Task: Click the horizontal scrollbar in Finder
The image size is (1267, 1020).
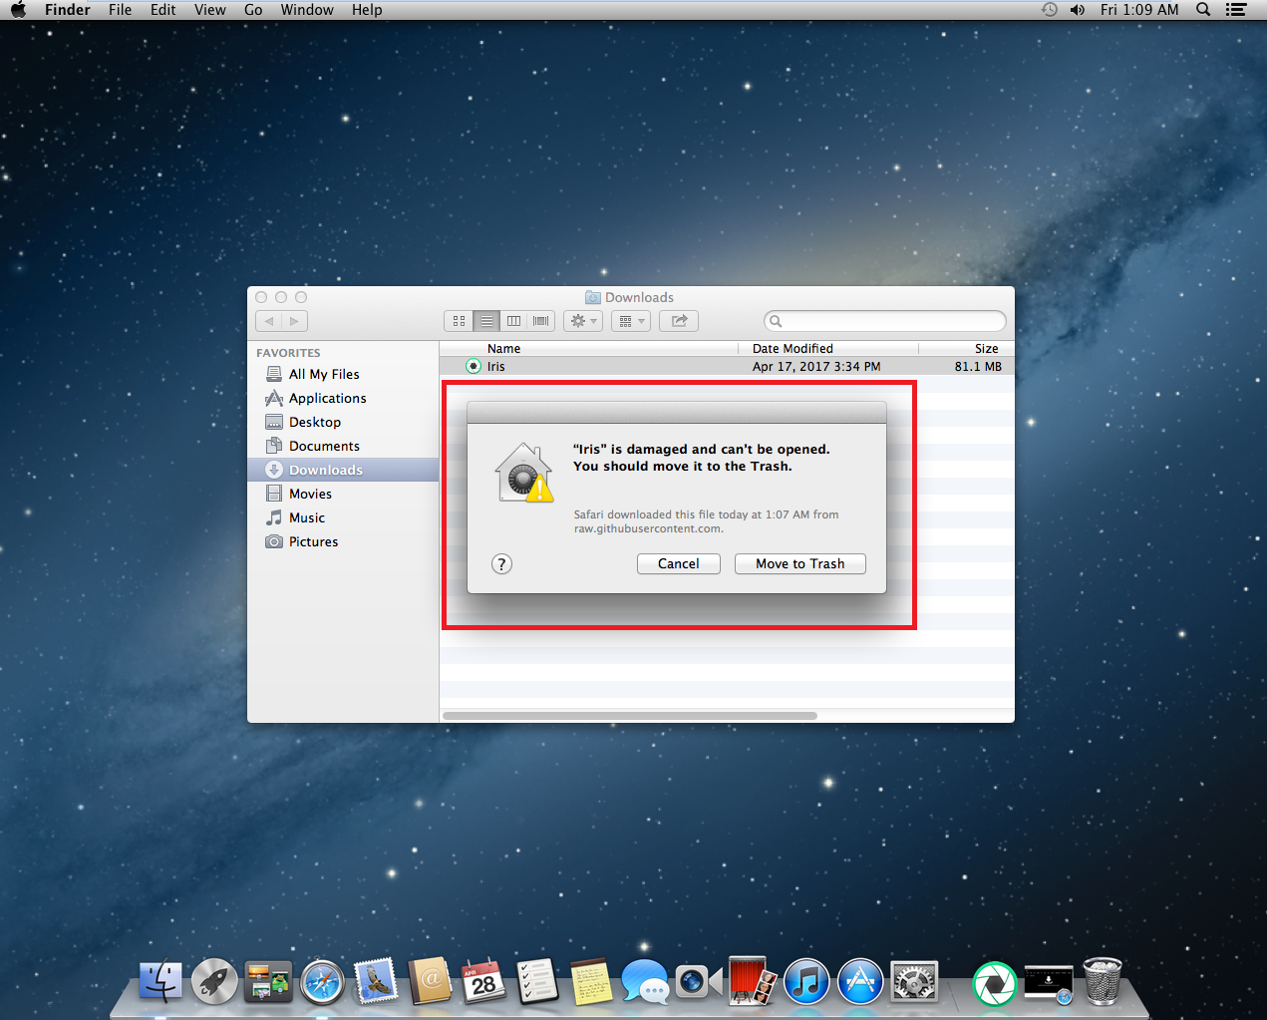Action: point(629,716)
